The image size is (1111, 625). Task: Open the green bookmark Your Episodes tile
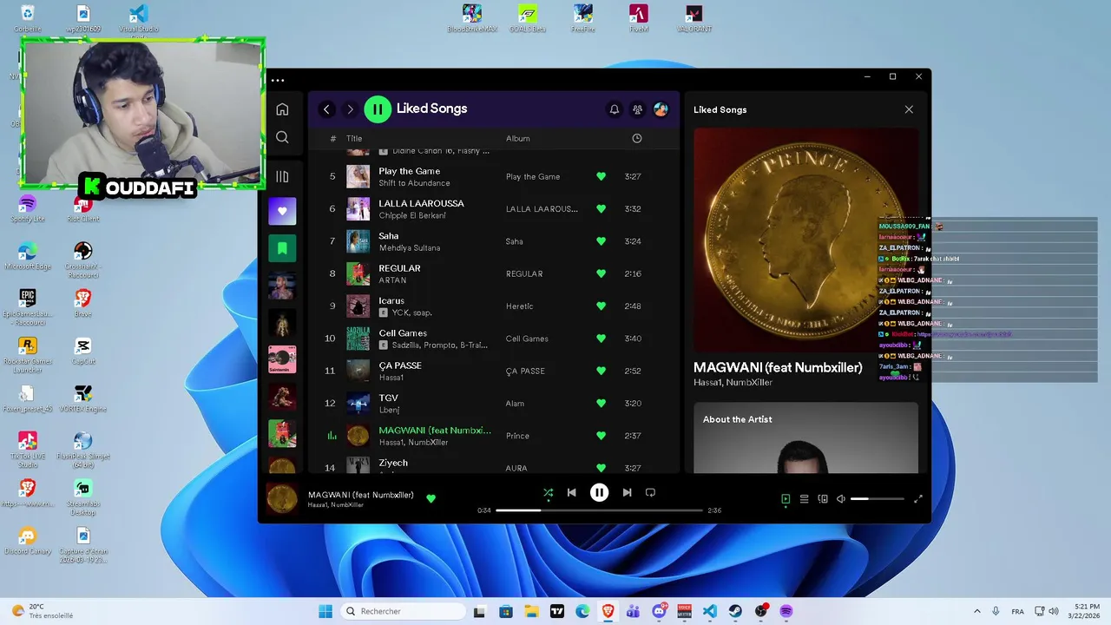click(x=282, y=248)
